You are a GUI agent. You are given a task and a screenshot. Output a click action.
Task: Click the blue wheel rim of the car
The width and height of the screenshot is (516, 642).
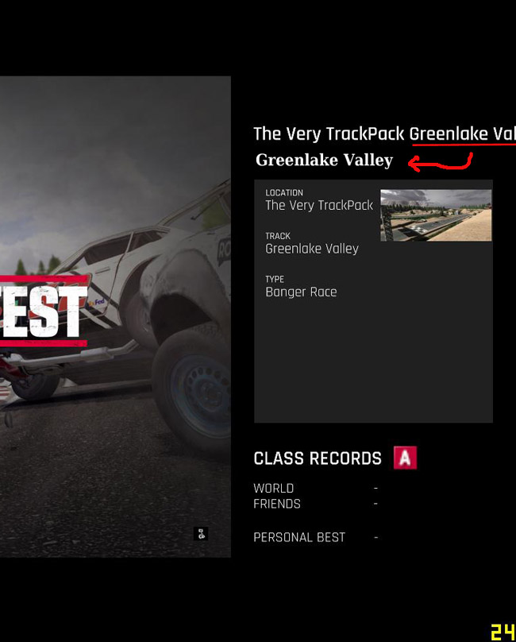[202, 395]
